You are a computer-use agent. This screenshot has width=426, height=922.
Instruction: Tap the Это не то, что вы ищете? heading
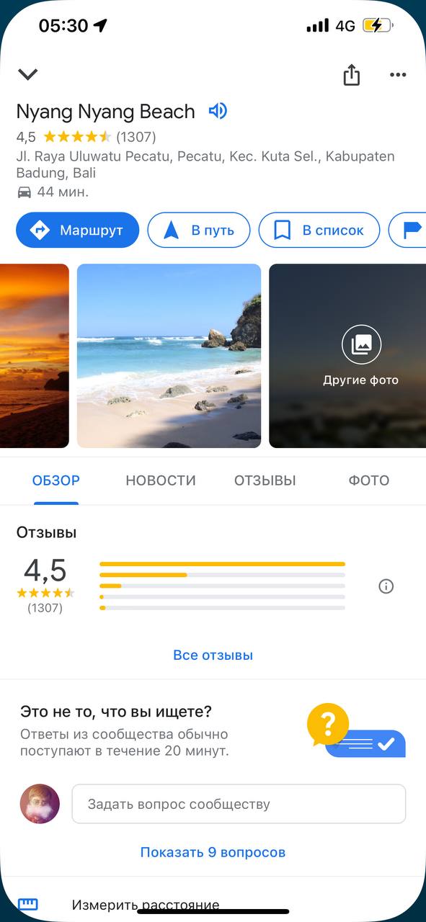coord(116,712)
